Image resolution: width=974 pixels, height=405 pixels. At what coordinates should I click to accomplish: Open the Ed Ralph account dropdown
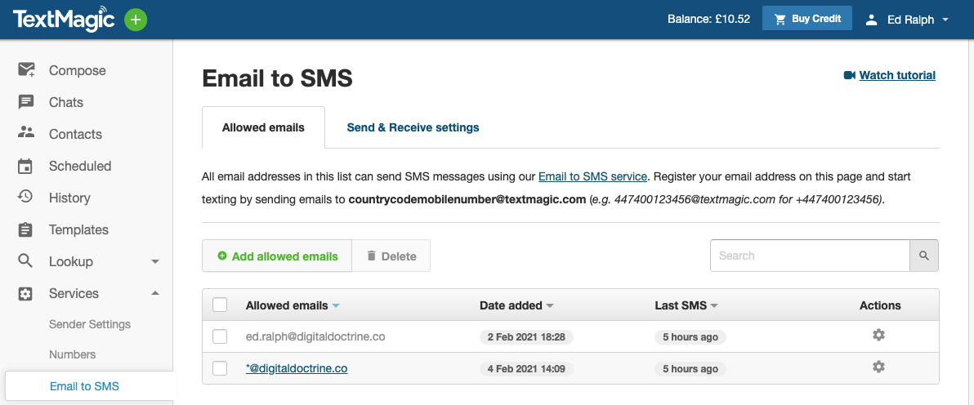coord(907,20)
